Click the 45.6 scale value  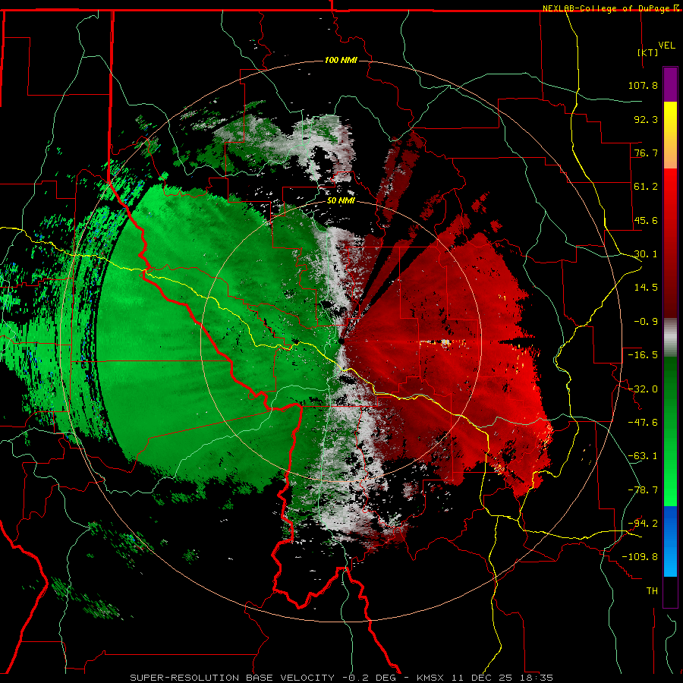646,220
